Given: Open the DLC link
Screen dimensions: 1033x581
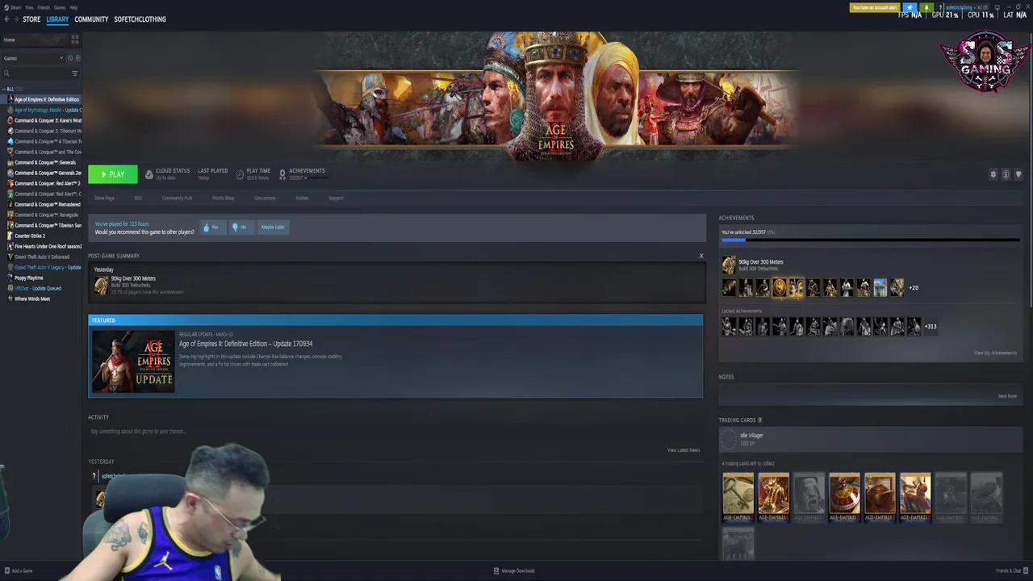Looking at the screenshot, I should [138, 198].
